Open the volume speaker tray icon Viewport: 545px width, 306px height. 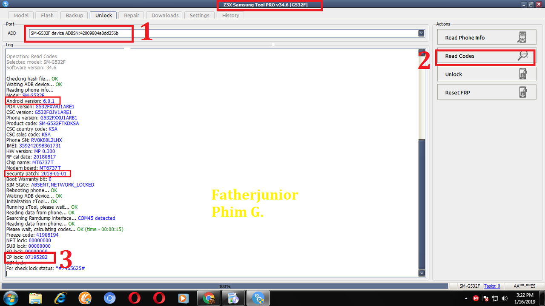click(505, 298)
